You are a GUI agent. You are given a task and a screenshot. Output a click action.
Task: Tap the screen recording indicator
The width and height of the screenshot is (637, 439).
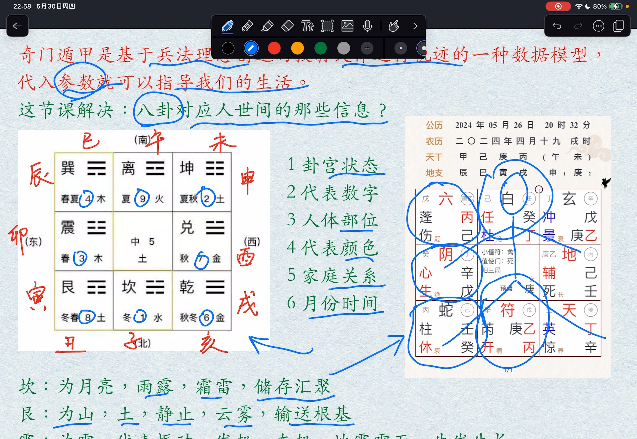(558, 6)
